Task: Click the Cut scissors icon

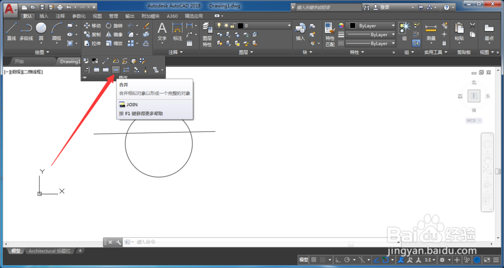Action: 473,26
